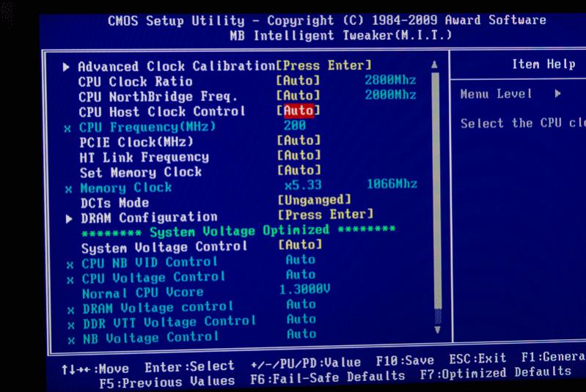
Task: Click the CPU NB VID Control label
Action: click(150, 262)
